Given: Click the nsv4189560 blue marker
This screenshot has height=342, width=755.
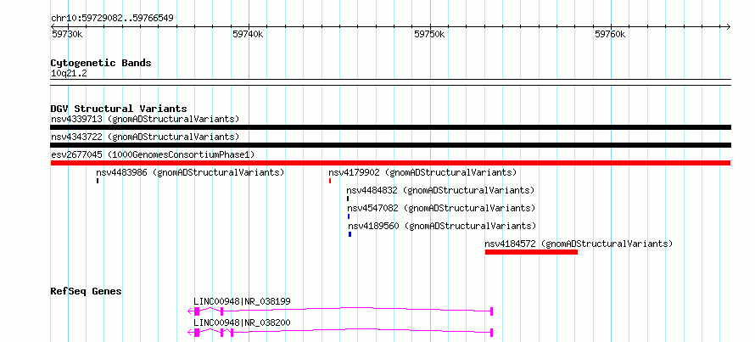Looking at the screenshot, I should click(x=350, y=234).
